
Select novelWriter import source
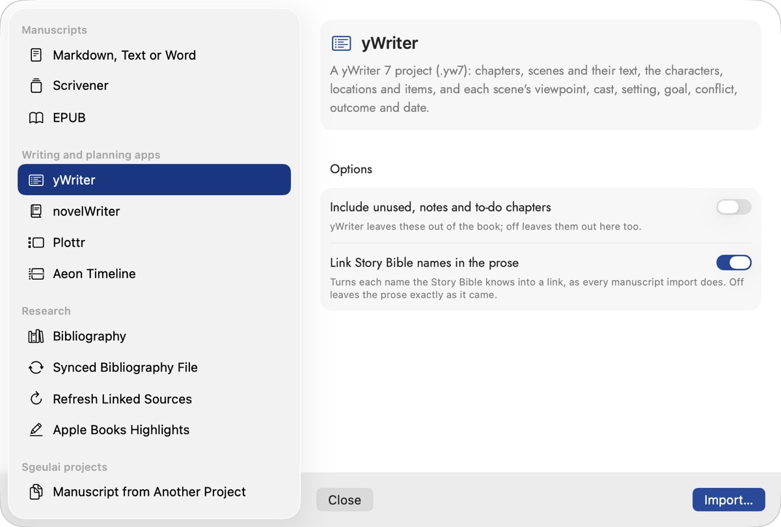tap(154, 211)
